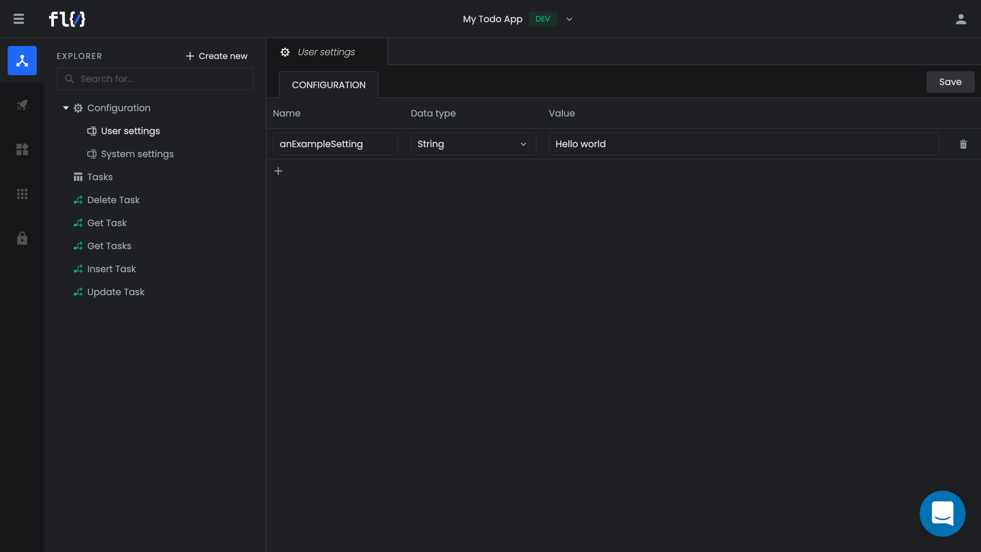
Task: Open the user account profile icon
Action: click(961, 19)
